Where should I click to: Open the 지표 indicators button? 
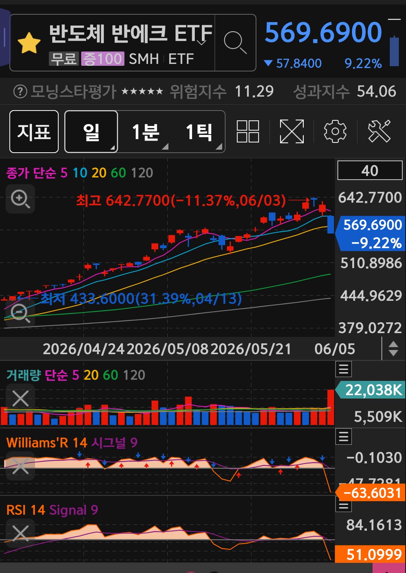tap(34, 132)
